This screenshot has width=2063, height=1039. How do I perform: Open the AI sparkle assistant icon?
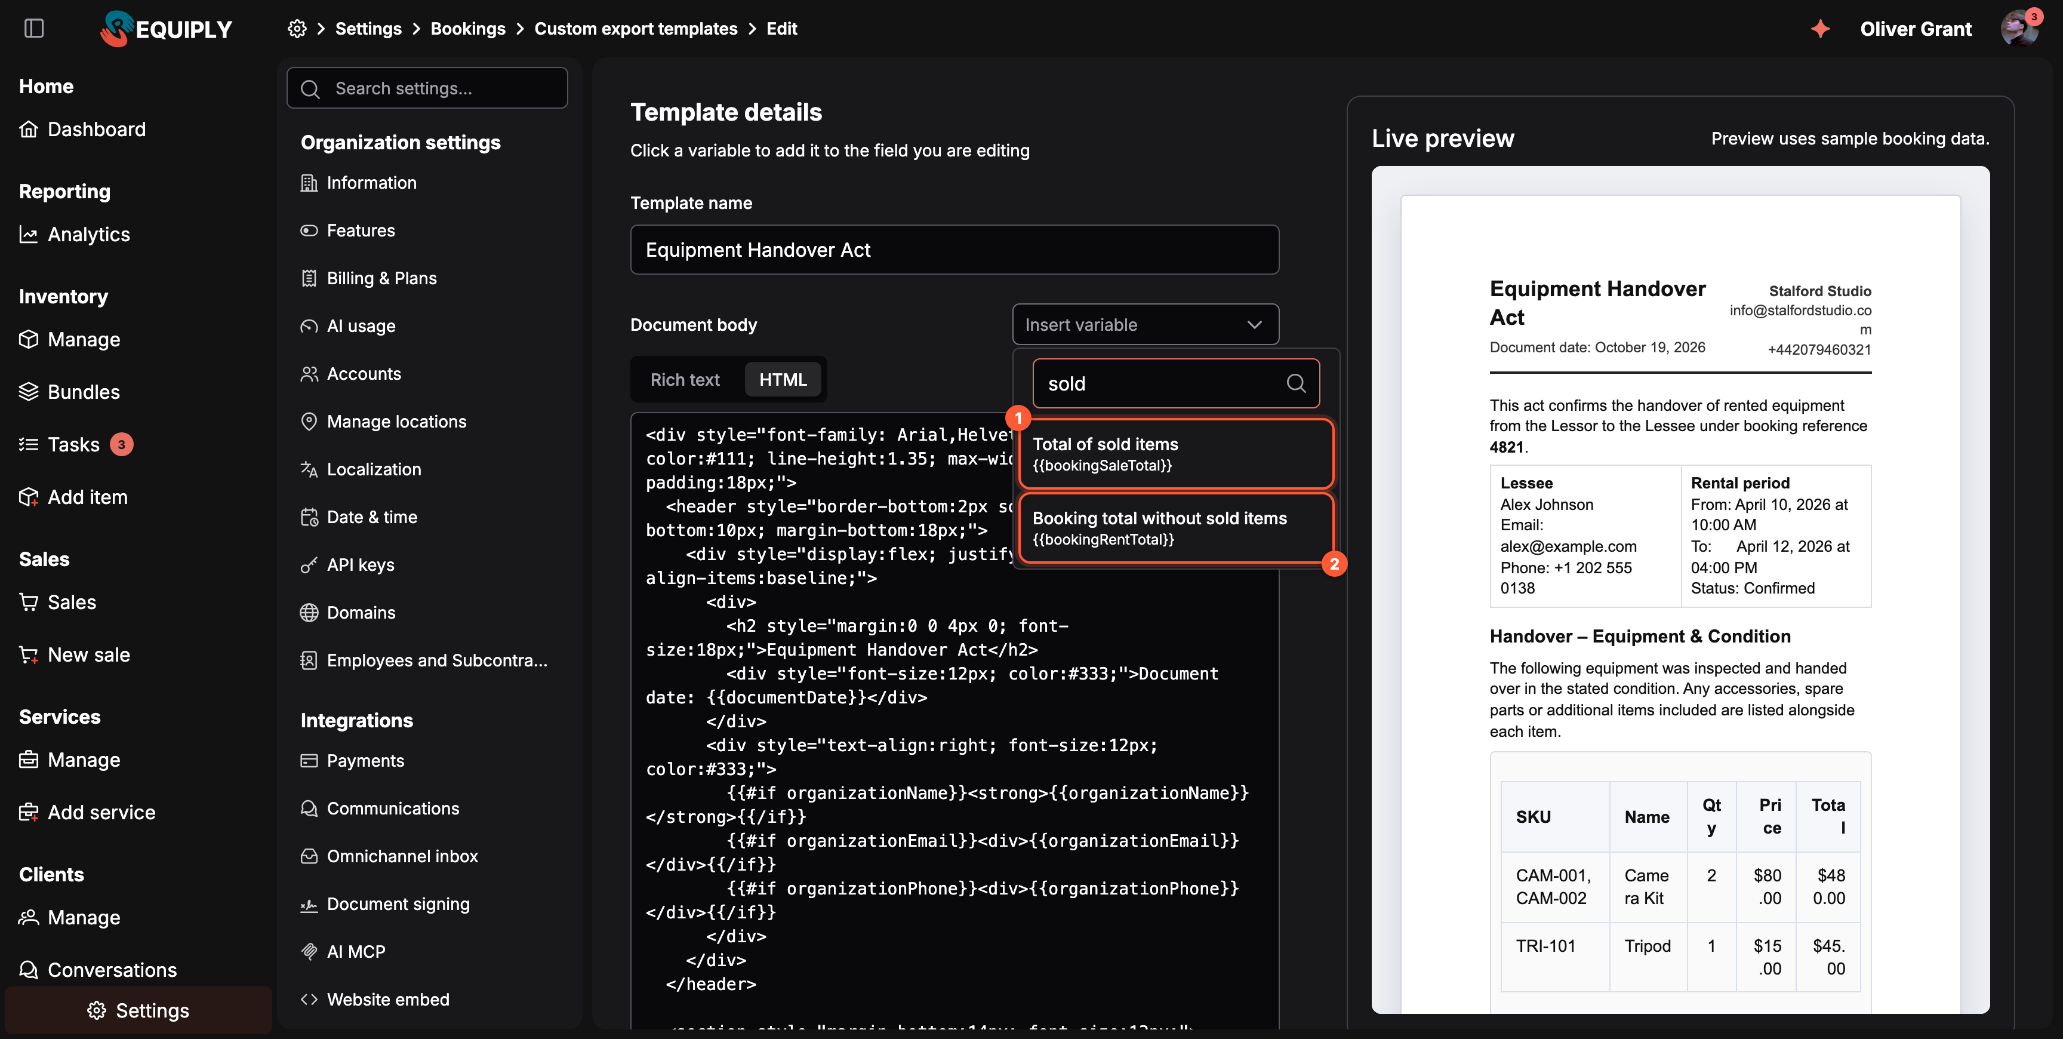[1820, 29]
